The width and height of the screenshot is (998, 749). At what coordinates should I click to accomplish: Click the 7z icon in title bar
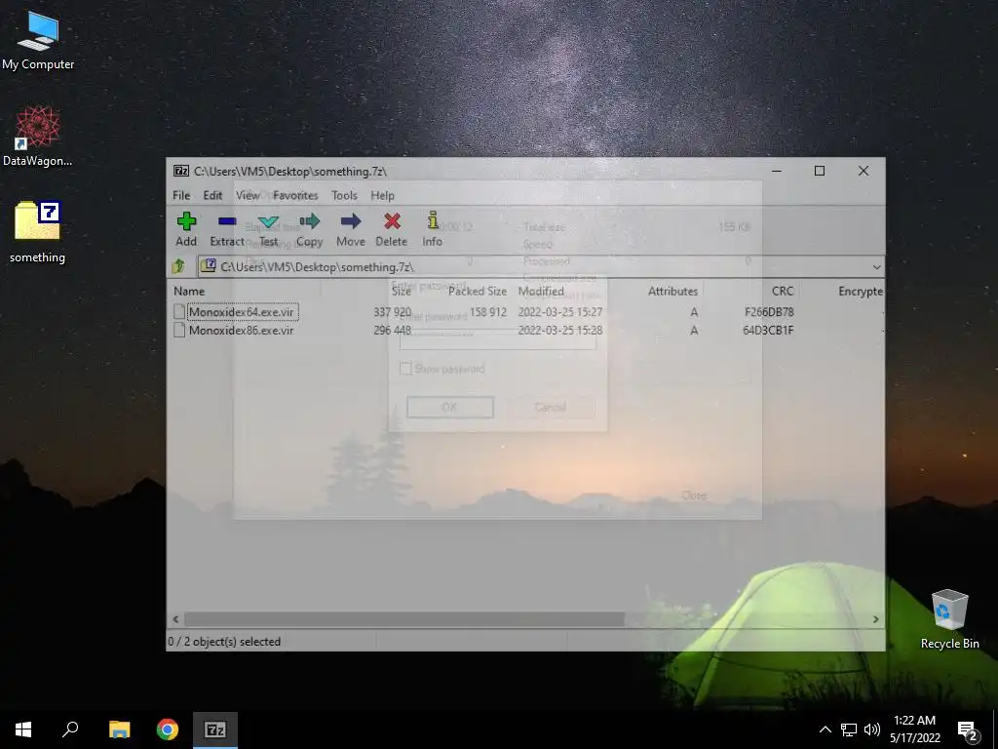[180, 171]
